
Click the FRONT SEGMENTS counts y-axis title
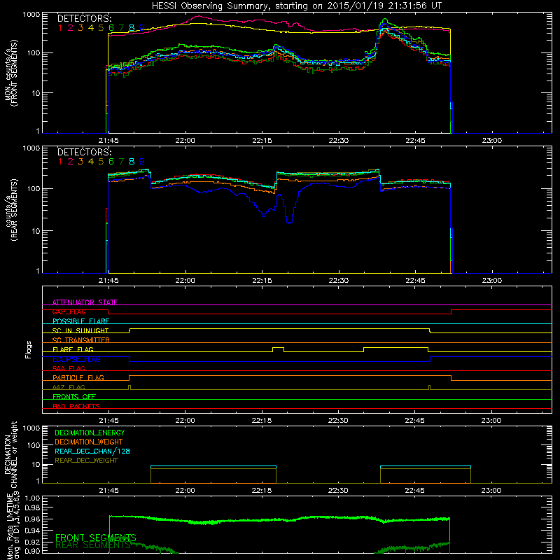coord(10,73)
